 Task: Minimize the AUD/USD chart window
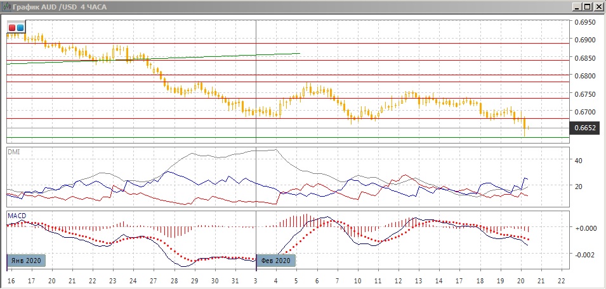pyautogui.click(x=577, y=6)
